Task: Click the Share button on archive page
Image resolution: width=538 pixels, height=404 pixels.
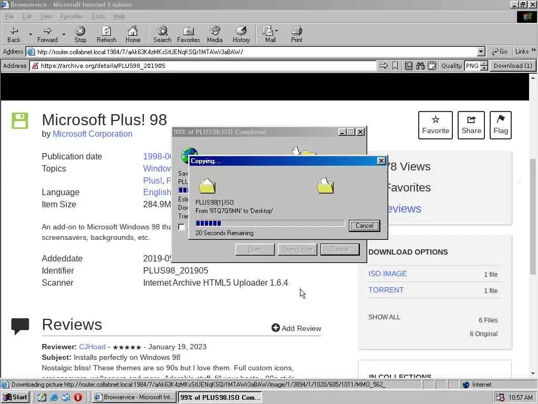Action: [471, 125]
